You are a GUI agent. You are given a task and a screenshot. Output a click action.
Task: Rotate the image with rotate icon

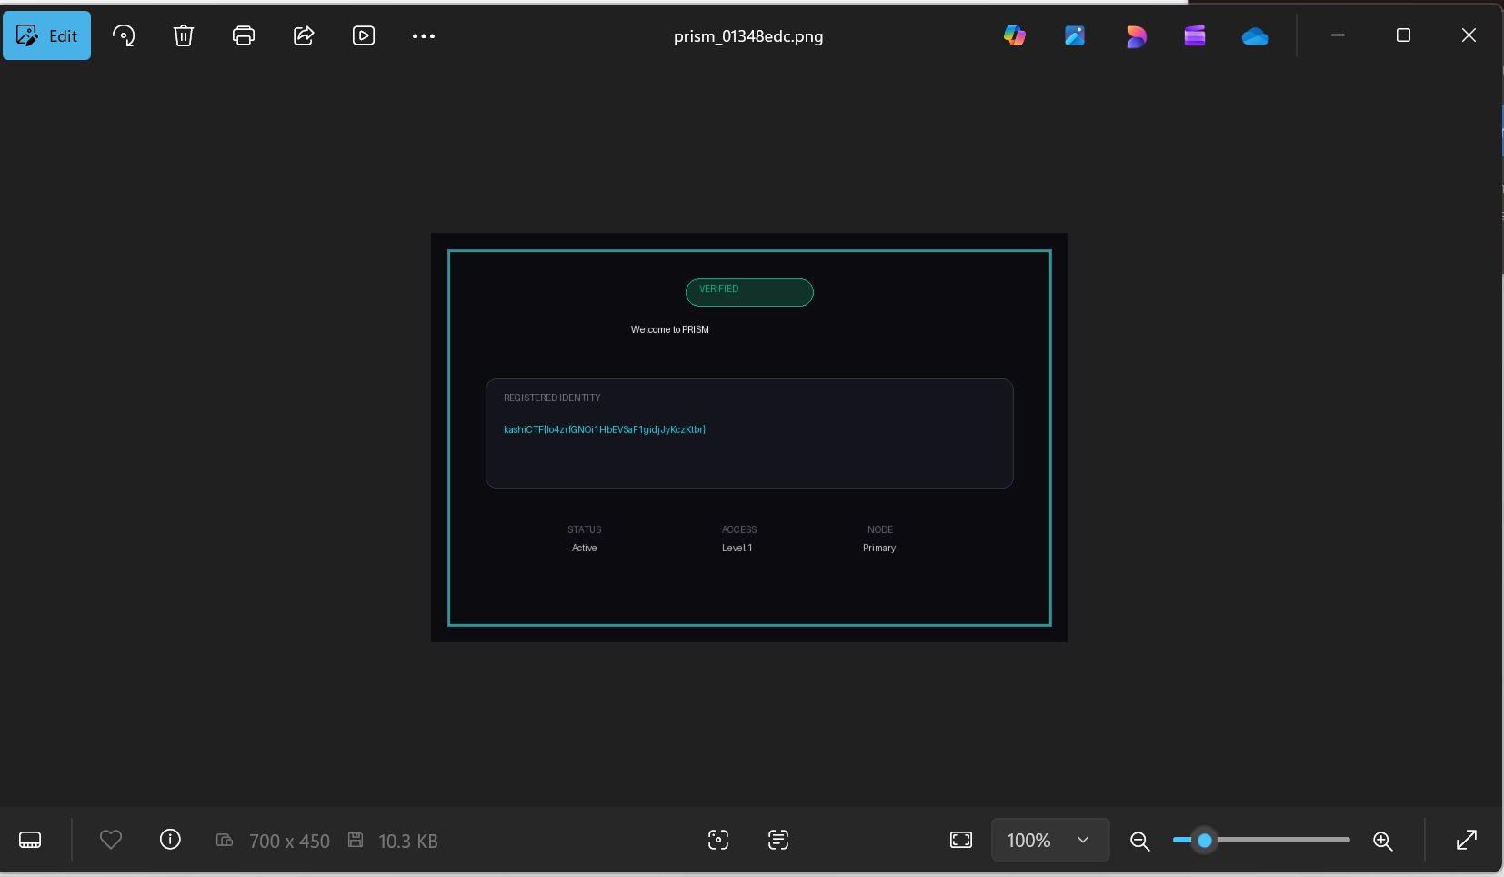pyautogui.click(x=124, y=35)
